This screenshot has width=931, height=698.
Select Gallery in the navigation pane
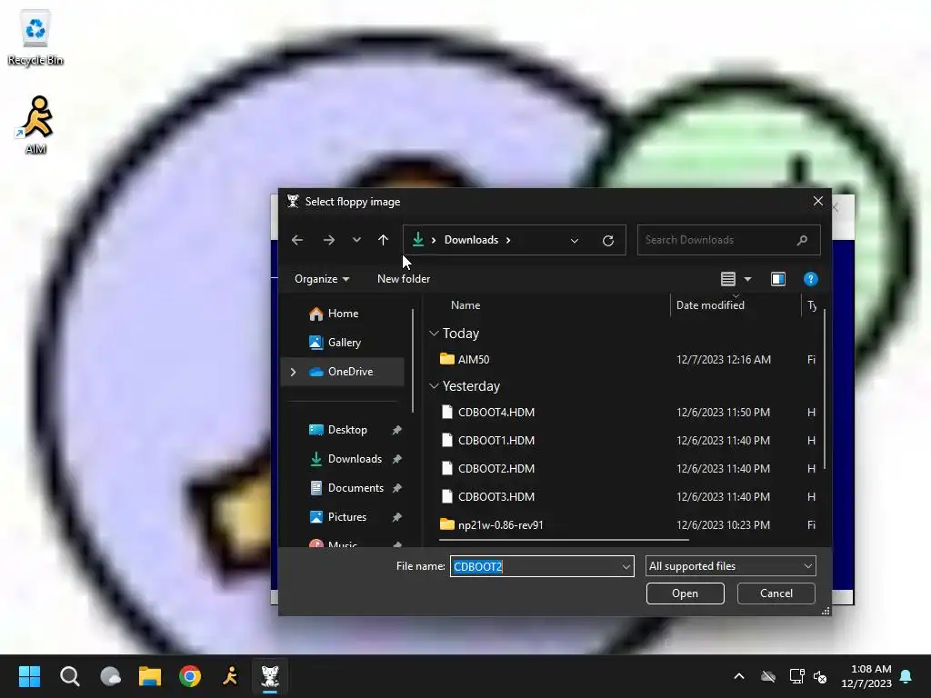tap(343, 343)
